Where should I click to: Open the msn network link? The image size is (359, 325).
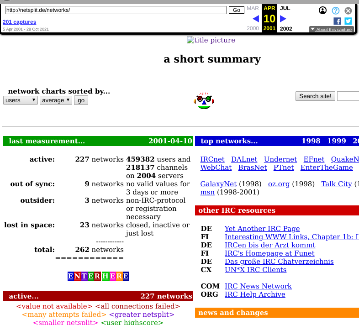coord(207,192)
